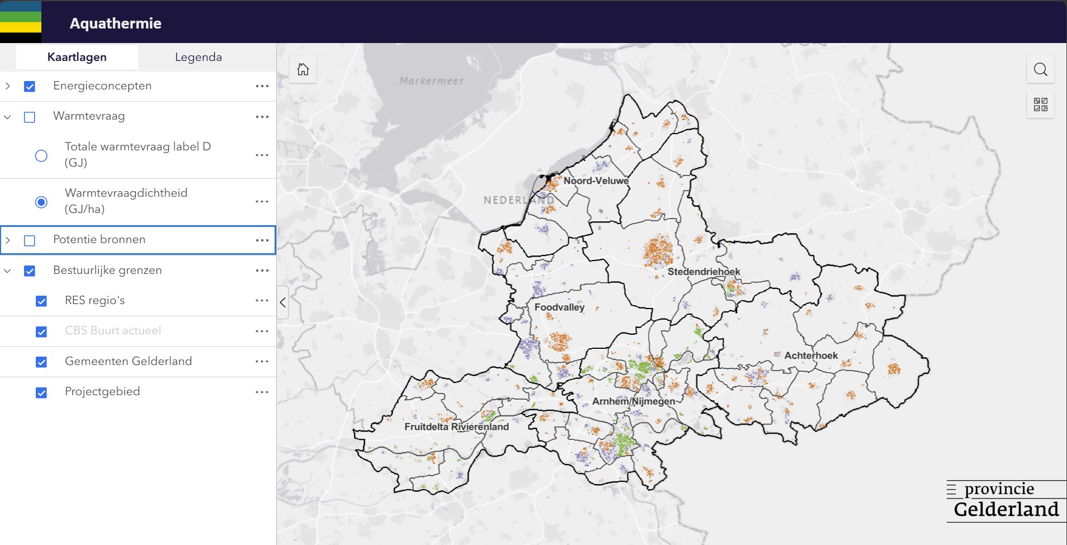Image resolution: width=1067 pixels, height=545 pixels.
Task: Collapse the Warmtevraag layer group
Action: click(x=8, y=117)
